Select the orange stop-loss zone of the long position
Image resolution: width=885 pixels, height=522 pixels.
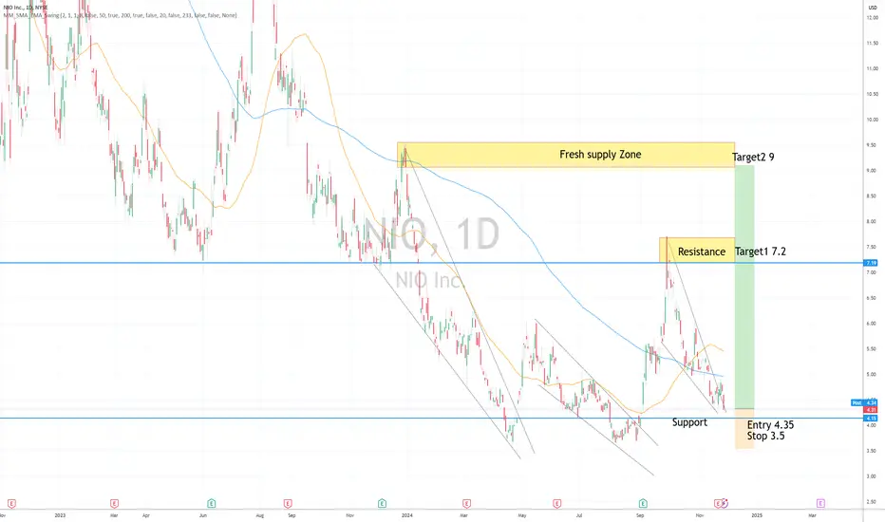coord(744,429)
